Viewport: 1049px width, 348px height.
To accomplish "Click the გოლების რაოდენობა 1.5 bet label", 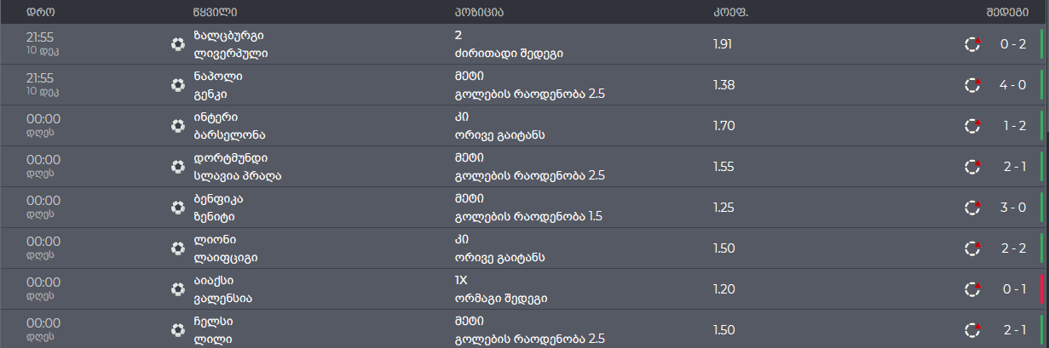I will tap(529, 217).
